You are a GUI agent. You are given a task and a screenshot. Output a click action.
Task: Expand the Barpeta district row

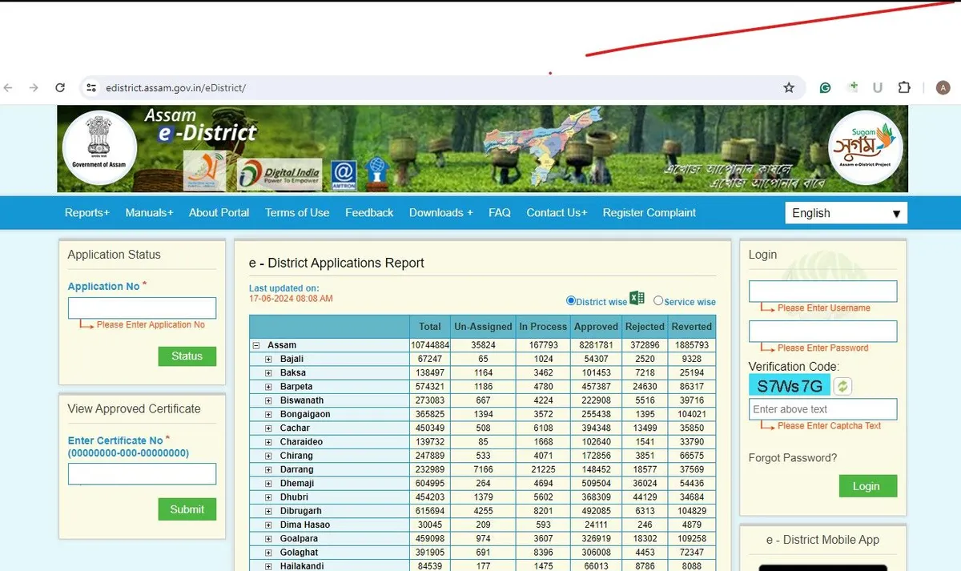point(269,387)
